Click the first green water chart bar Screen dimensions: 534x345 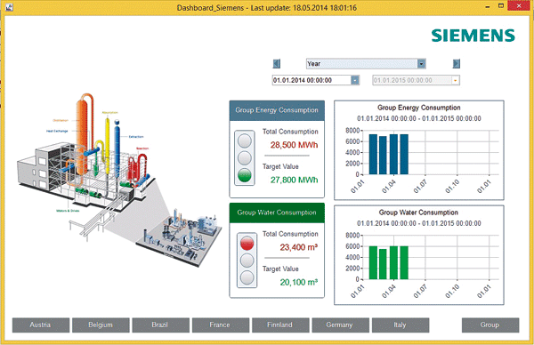coord(373,262)
